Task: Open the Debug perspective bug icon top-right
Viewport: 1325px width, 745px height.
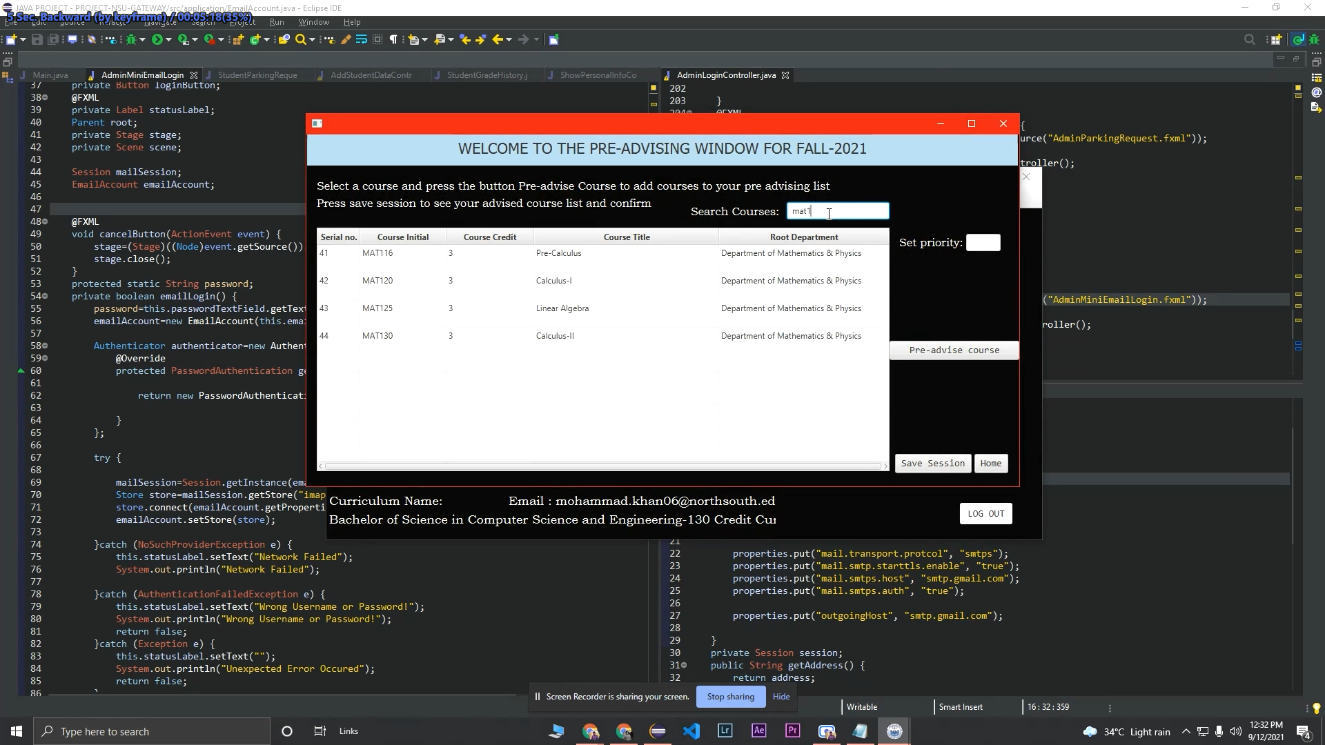Action: [1315, 39]
